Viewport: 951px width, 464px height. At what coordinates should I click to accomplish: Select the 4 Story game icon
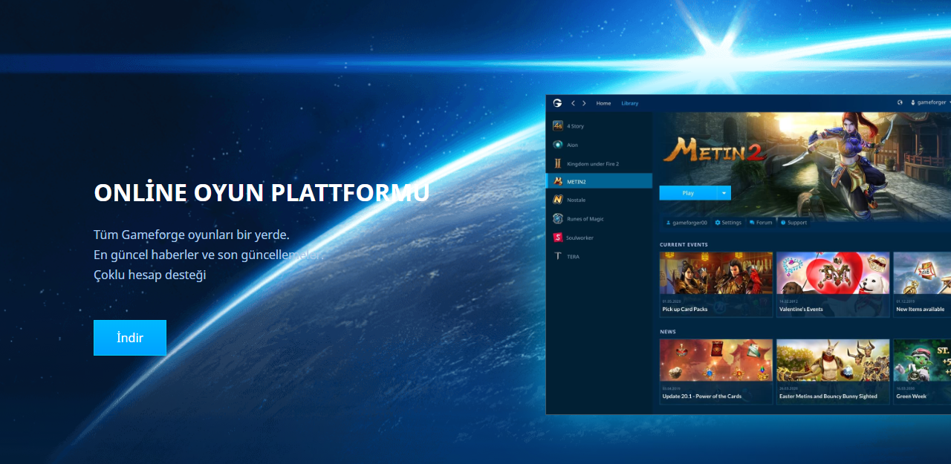pyautogui.click(x=558, y=126)
